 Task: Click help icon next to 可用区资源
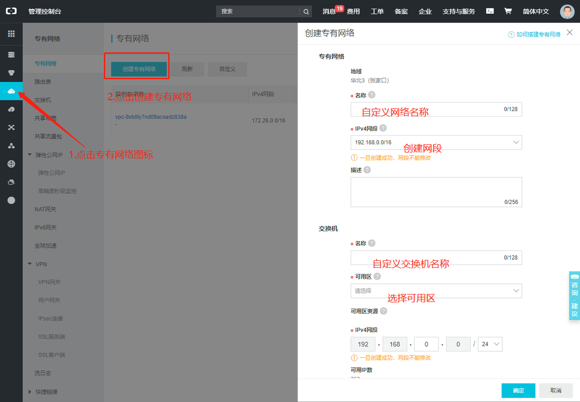click(x=384, y=311)
